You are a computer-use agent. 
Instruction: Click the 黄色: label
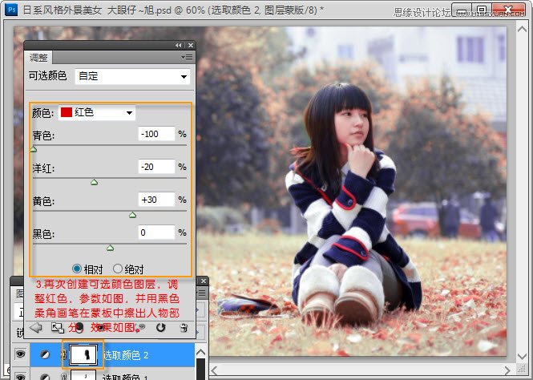[x=43, y=201]
